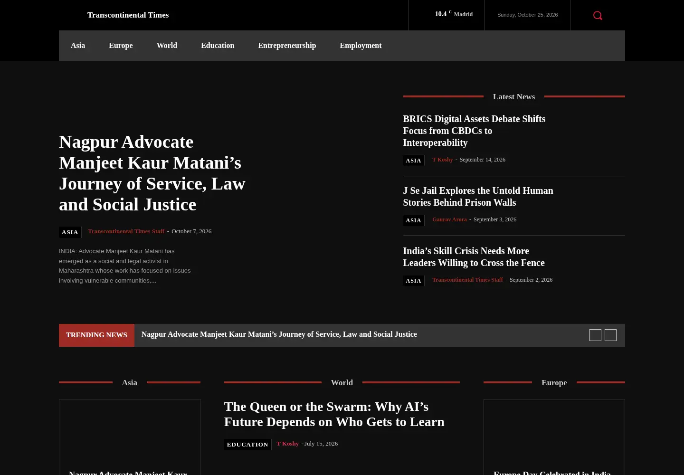Click the Europe section heading below trending
Image resolution: width=684 pixels, height=475 pixels.
click(x=554, y=382)
